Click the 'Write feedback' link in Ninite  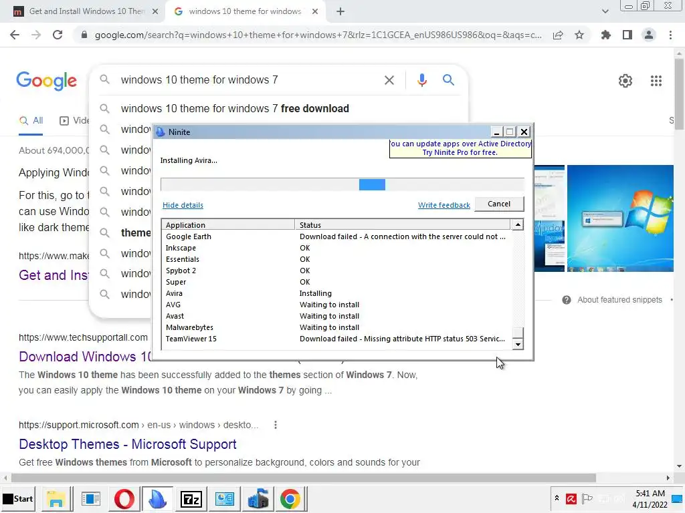pyautogui.click(x=444, y=205)
